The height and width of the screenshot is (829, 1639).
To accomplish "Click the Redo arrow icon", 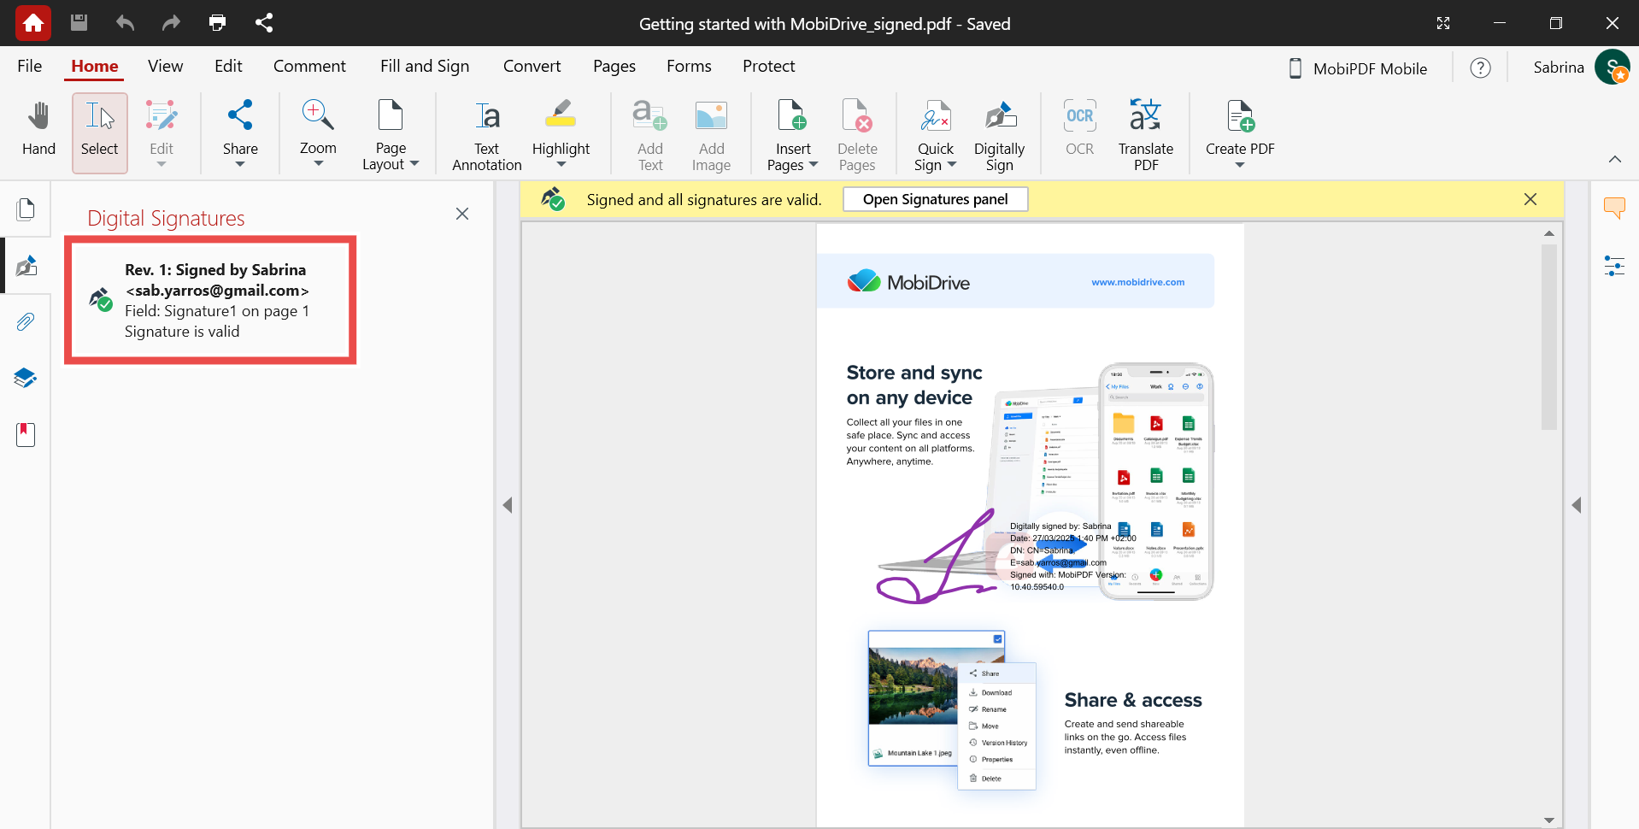I will [171, 23].
